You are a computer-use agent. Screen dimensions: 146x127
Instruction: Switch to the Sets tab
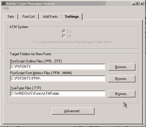pos(11,17)
